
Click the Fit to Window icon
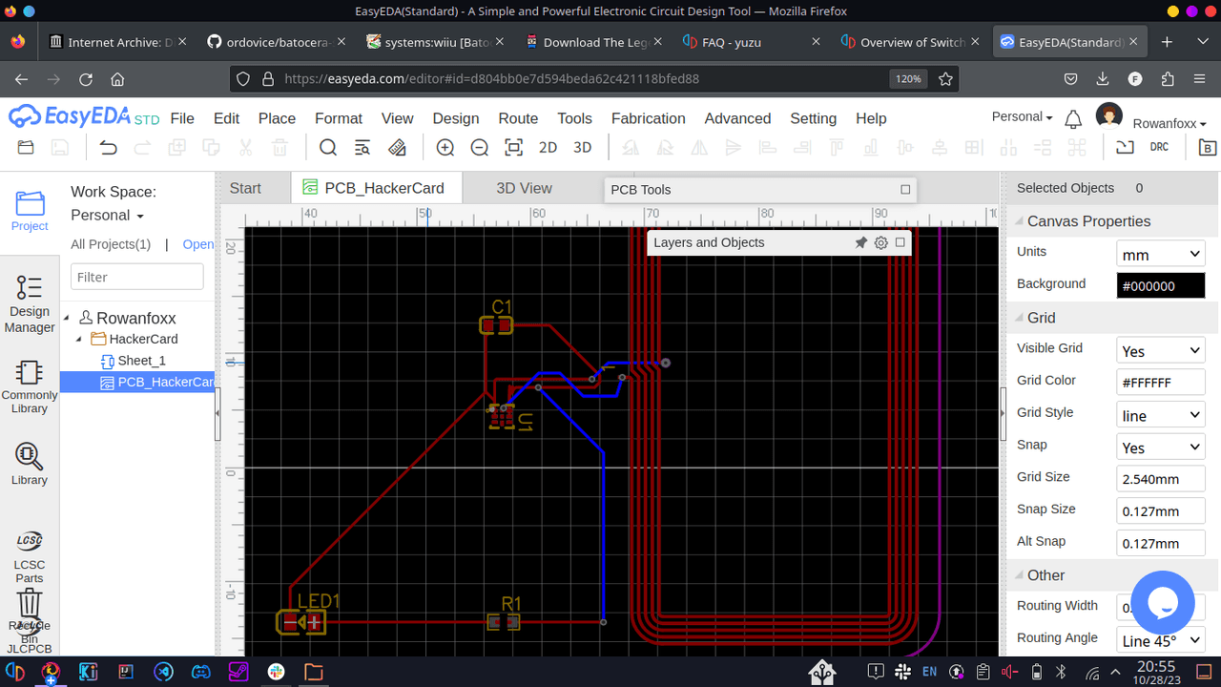[x=513, y=148]
